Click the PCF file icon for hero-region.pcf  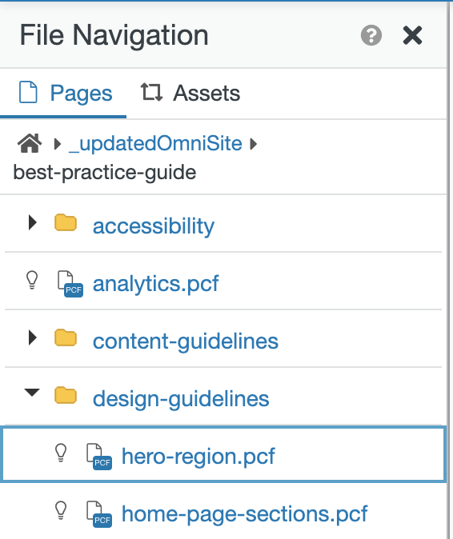click(x=99, y=457)
